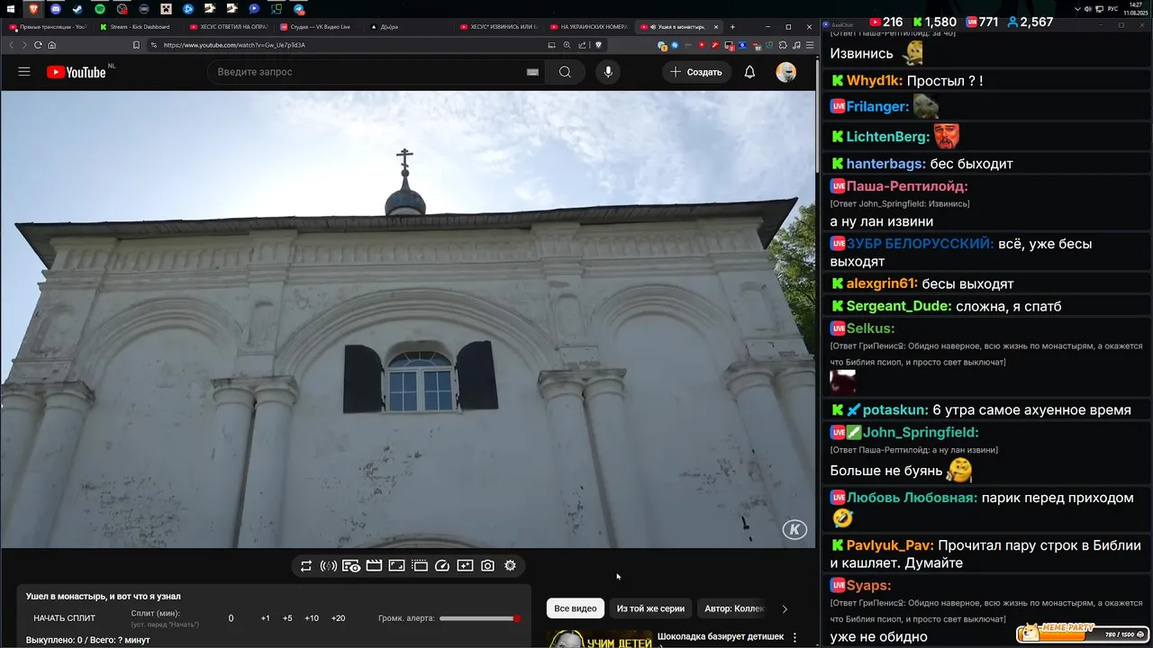Click the screen-plus icon under video
This screenshot has width=1153, height=648.
[x=465, y=566]
